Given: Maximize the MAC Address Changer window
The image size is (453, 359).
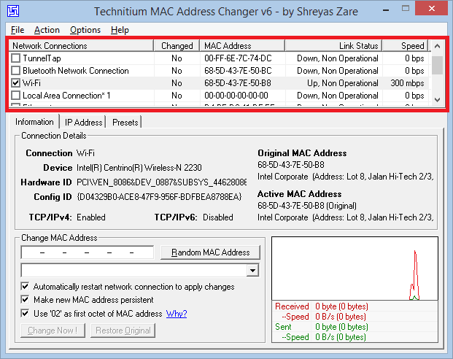Looking at the screenshot, I should click(x=406, y=9).
